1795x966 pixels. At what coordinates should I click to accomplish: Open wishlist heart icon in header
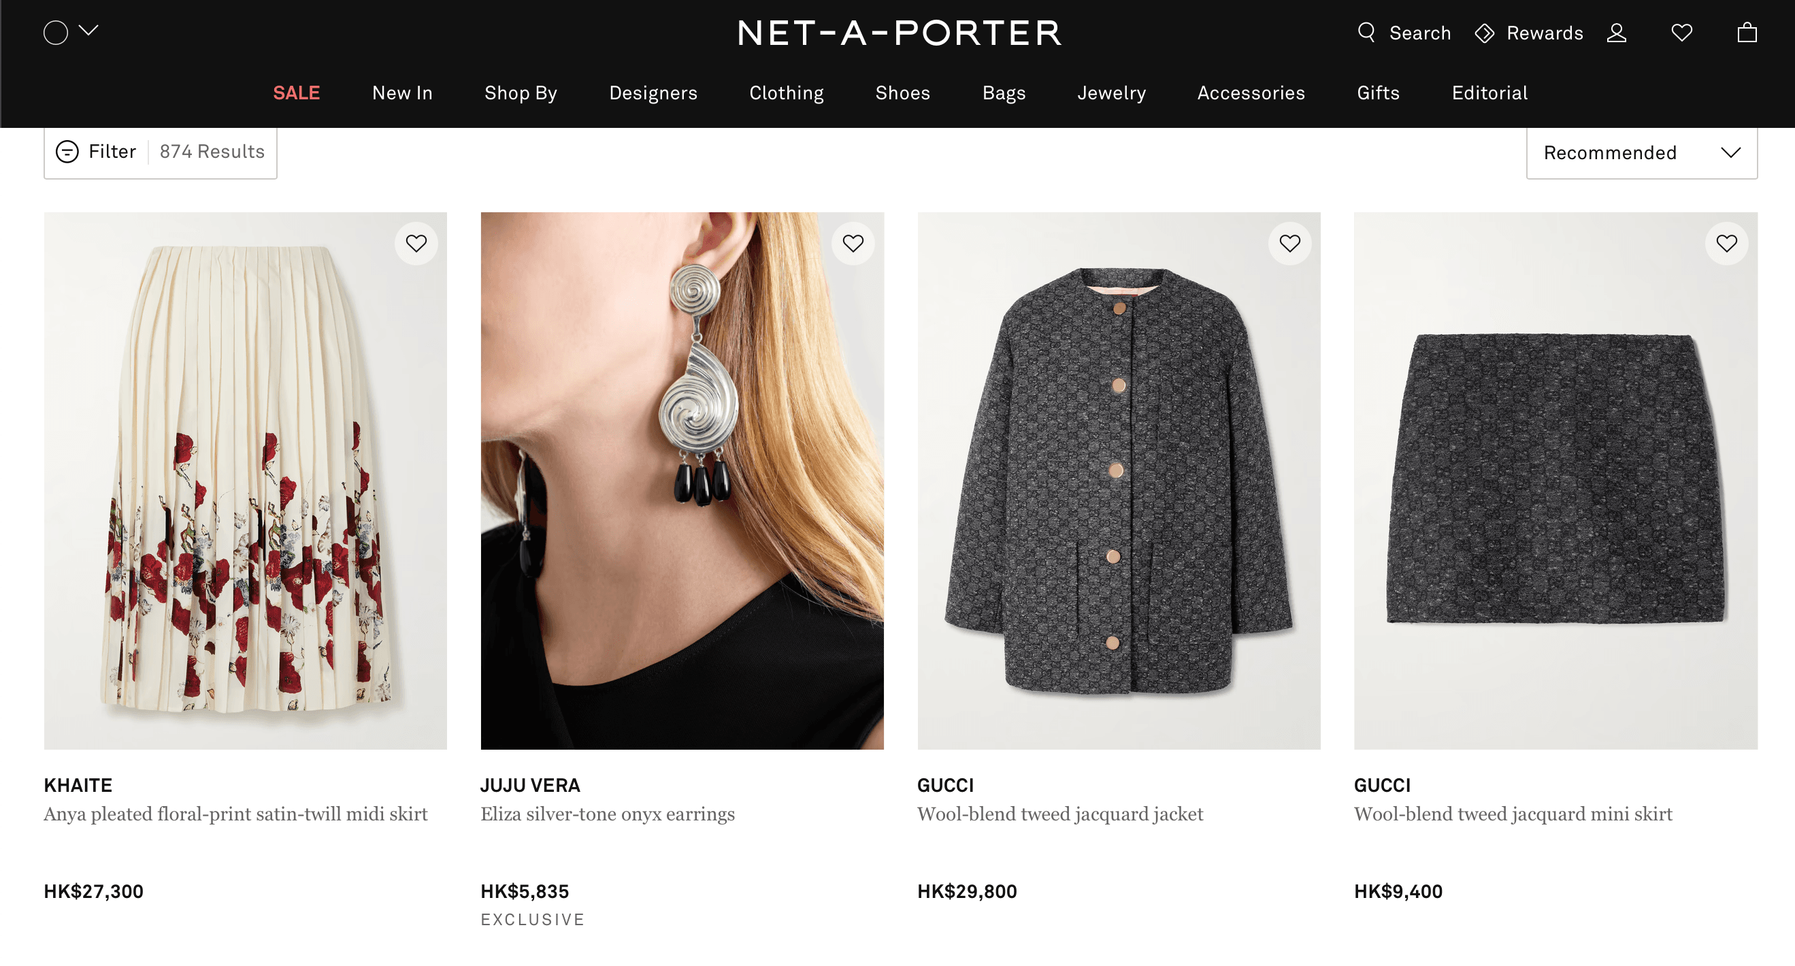(1681, 33)
